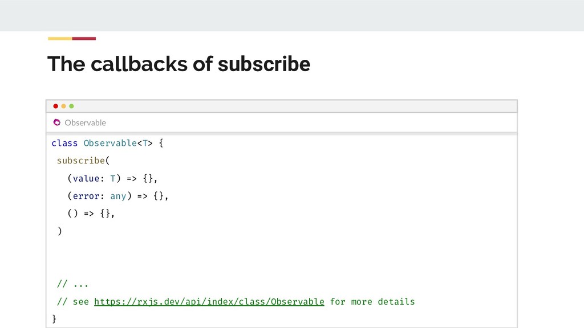Click the red dot in the code window
The image size is (584, 328).
(55, 106)
